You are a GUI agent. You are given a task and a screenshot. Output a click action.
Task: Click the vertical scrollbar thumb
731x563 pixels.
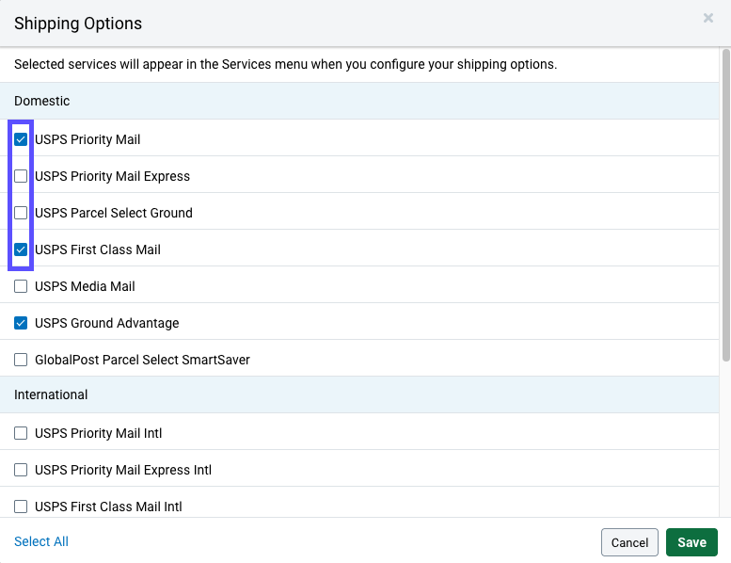(724, 207)
